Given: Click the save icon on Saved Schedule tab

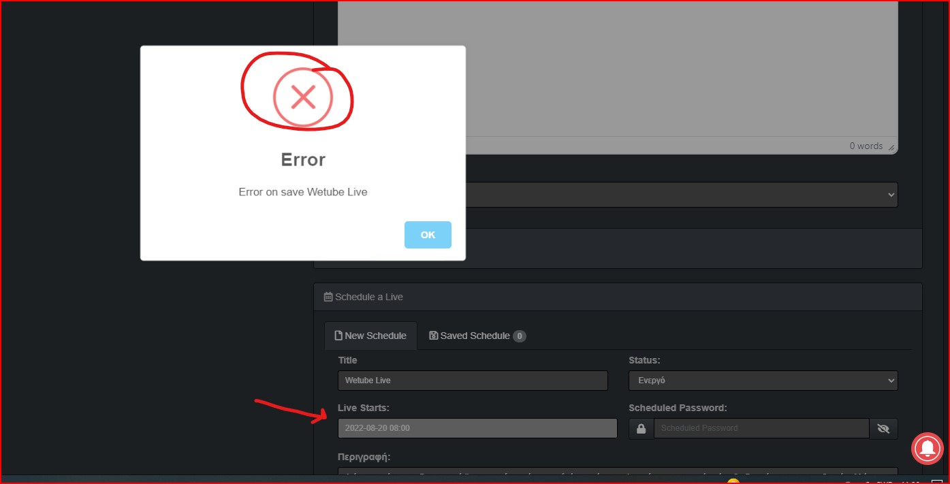Looking at the screenshot, I should [x=433, y=336].
